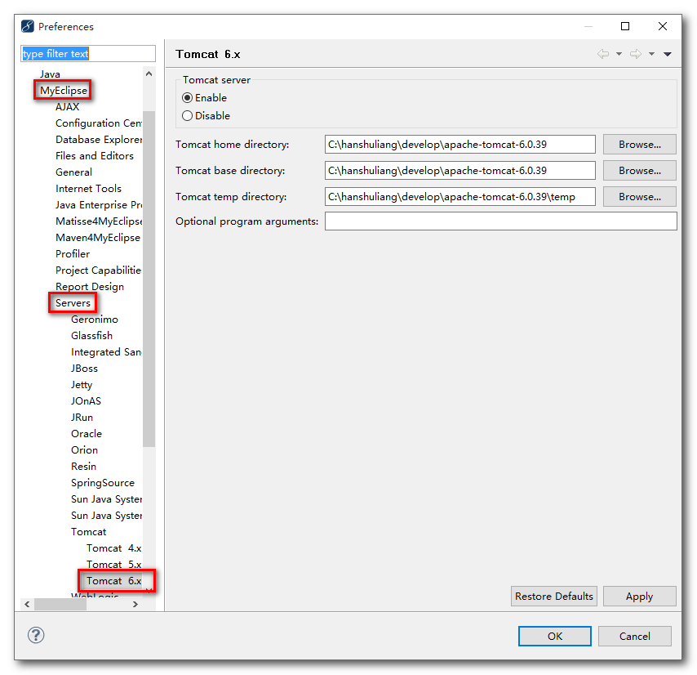Click the Tomcat home directory field
This screenshot has height=675, width=697.
pos(460,144)
